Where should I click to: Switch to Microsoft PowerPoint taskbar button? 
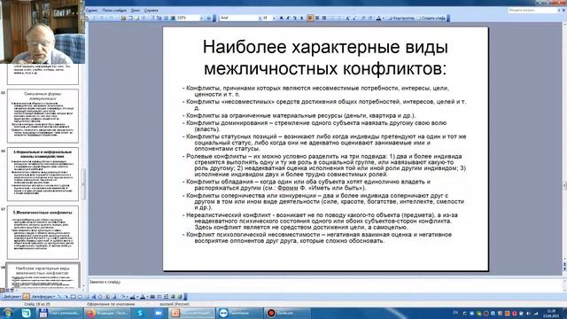(192, 313)
